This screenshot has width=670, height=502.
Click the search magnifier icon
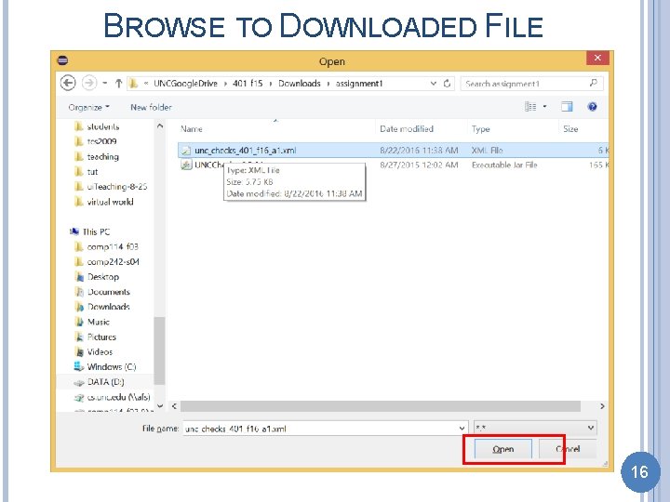click(x=593, y=83)
